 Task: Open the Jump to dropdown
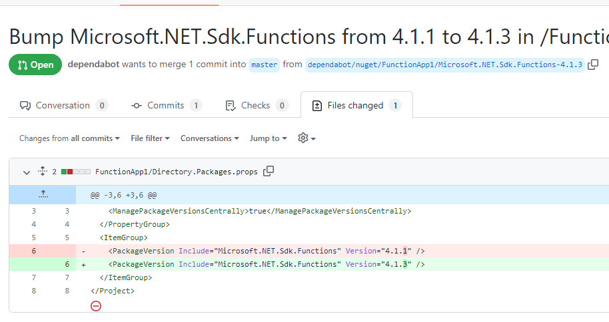[269, 138]
